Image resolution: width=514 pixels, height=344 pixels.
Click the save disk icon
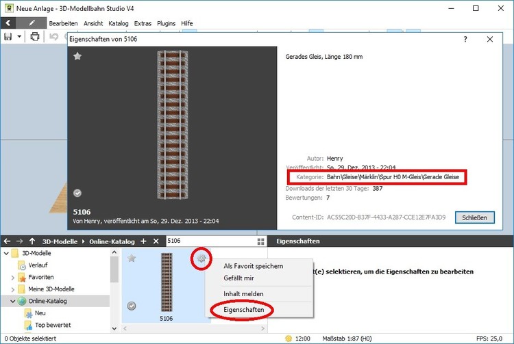tap(8, 37)
